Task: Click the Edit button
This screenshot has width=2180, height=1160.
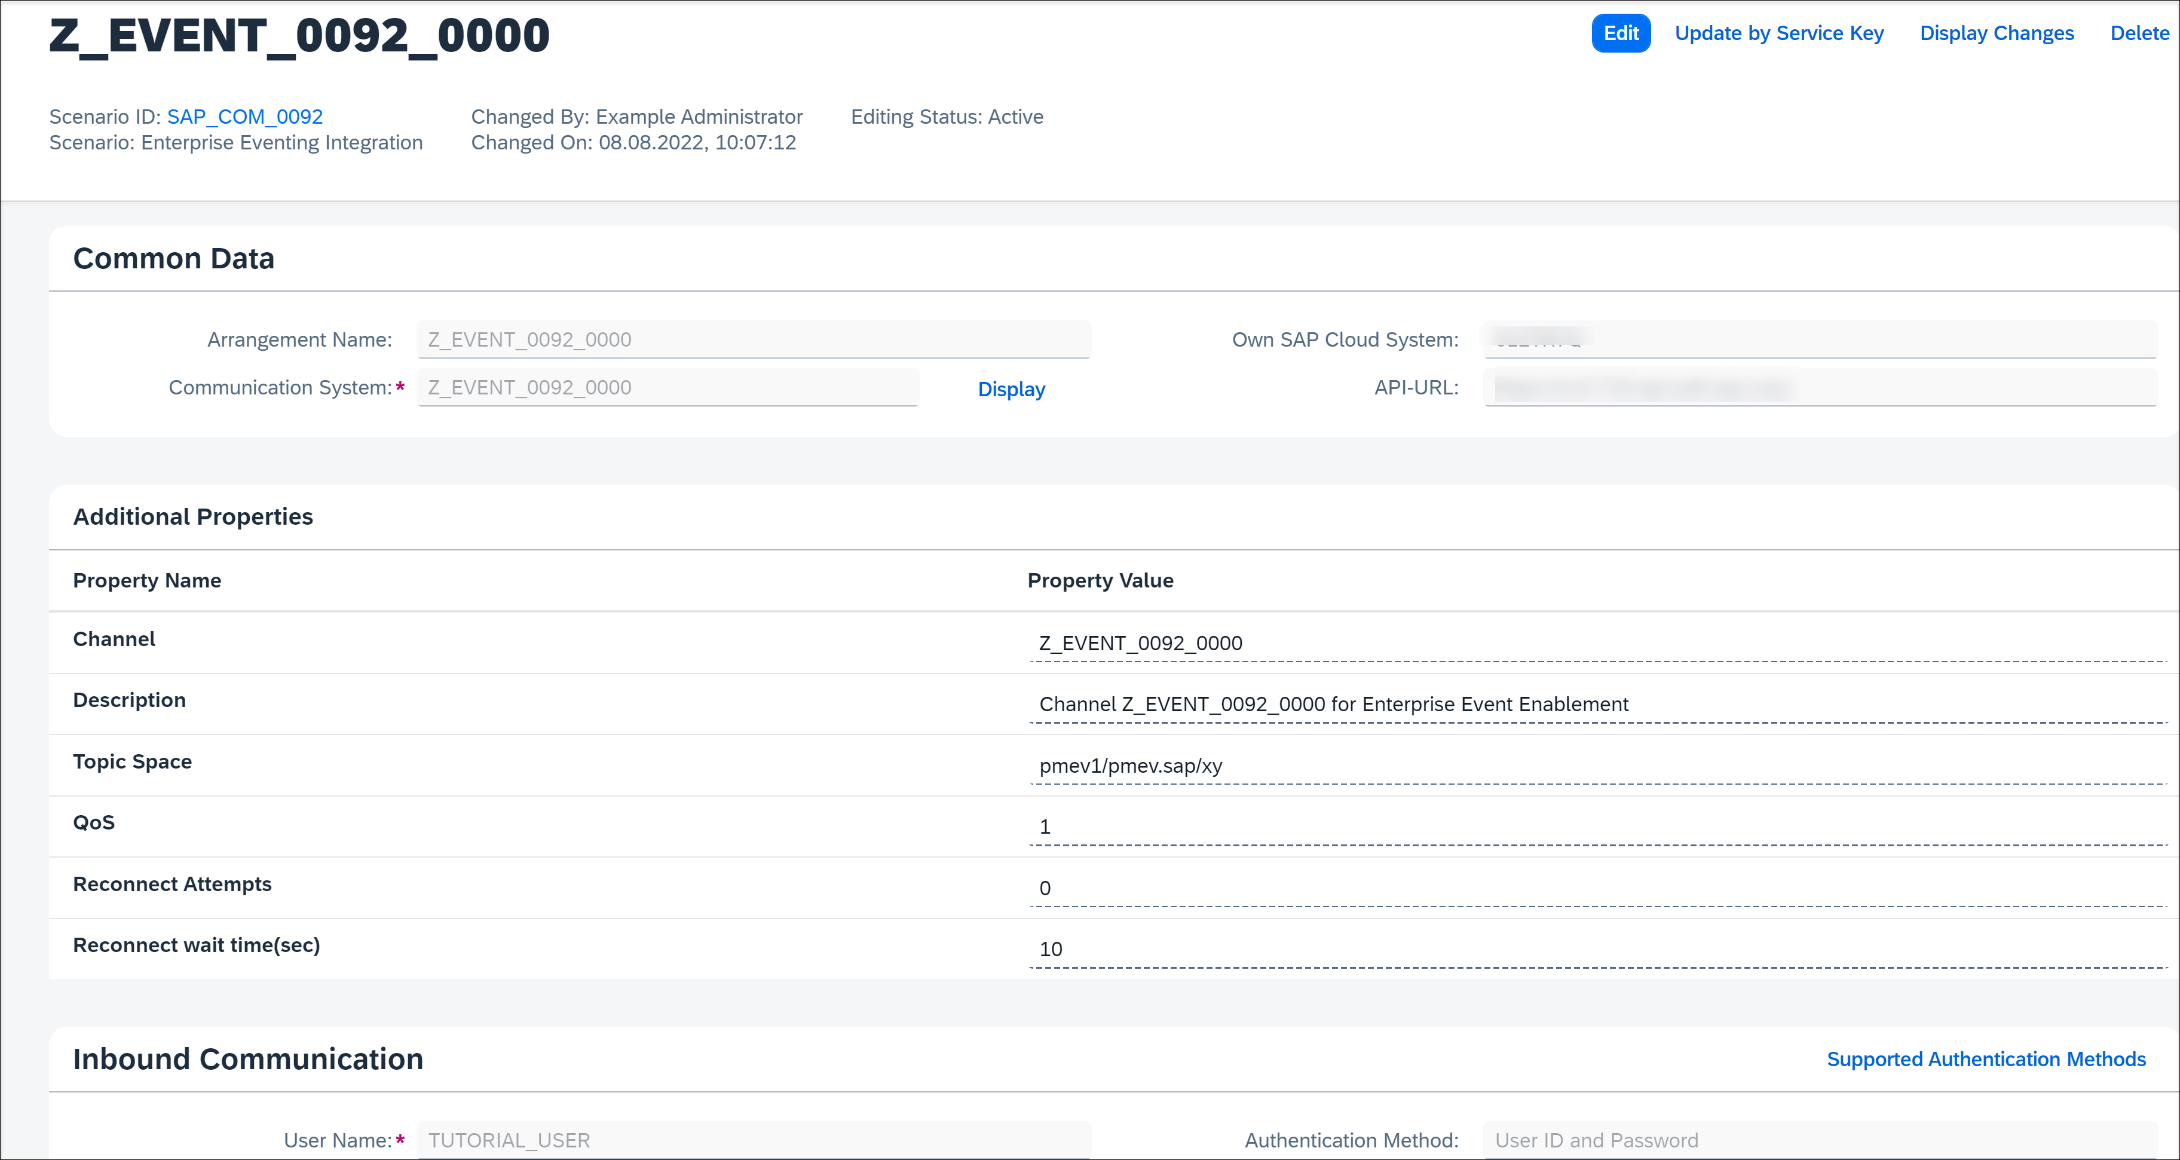Action: (1621, 33)
